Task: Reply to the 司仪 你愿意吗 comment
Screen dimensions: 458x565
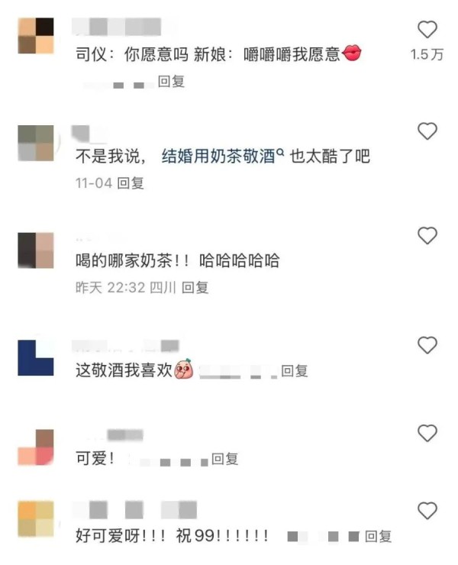Action: click(171, 82)
